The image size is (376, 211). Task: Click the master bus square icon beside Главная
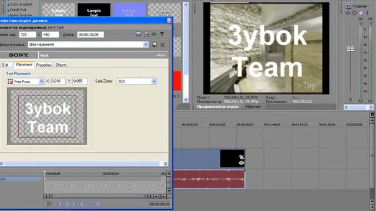tap(348, 6)
